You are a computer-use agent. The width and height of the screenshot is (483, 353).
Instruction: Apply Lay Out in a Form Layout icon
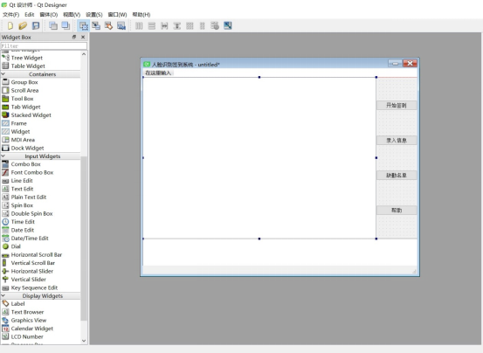203,25
